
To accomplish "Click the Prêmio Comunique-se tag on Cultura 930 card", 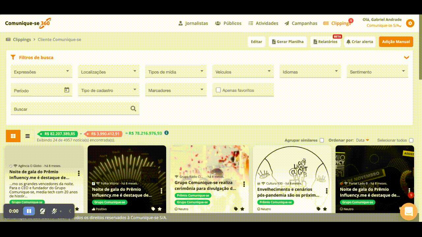I will (275, 202).
